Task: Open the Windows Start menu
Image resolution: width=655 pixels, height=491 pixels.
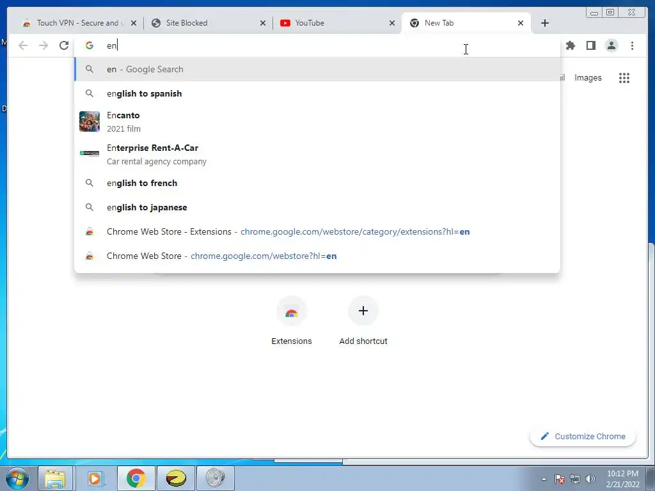Action: [x=17, y=478]
